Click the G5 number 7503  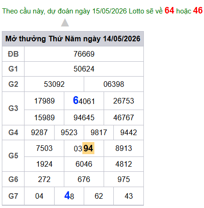[x=44, y=148]
